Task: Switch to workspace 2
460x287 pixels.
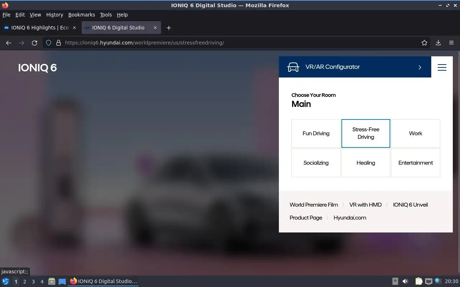Action: pyautogui.click(x=24, y=282)
